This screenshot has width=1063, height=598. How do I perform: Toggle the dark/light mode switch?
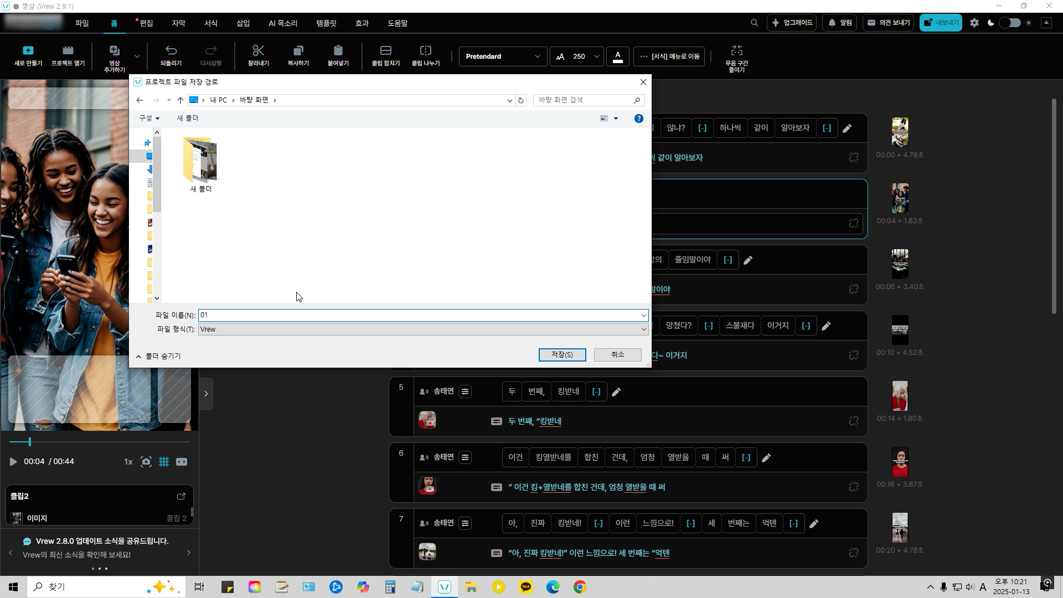1009,23
